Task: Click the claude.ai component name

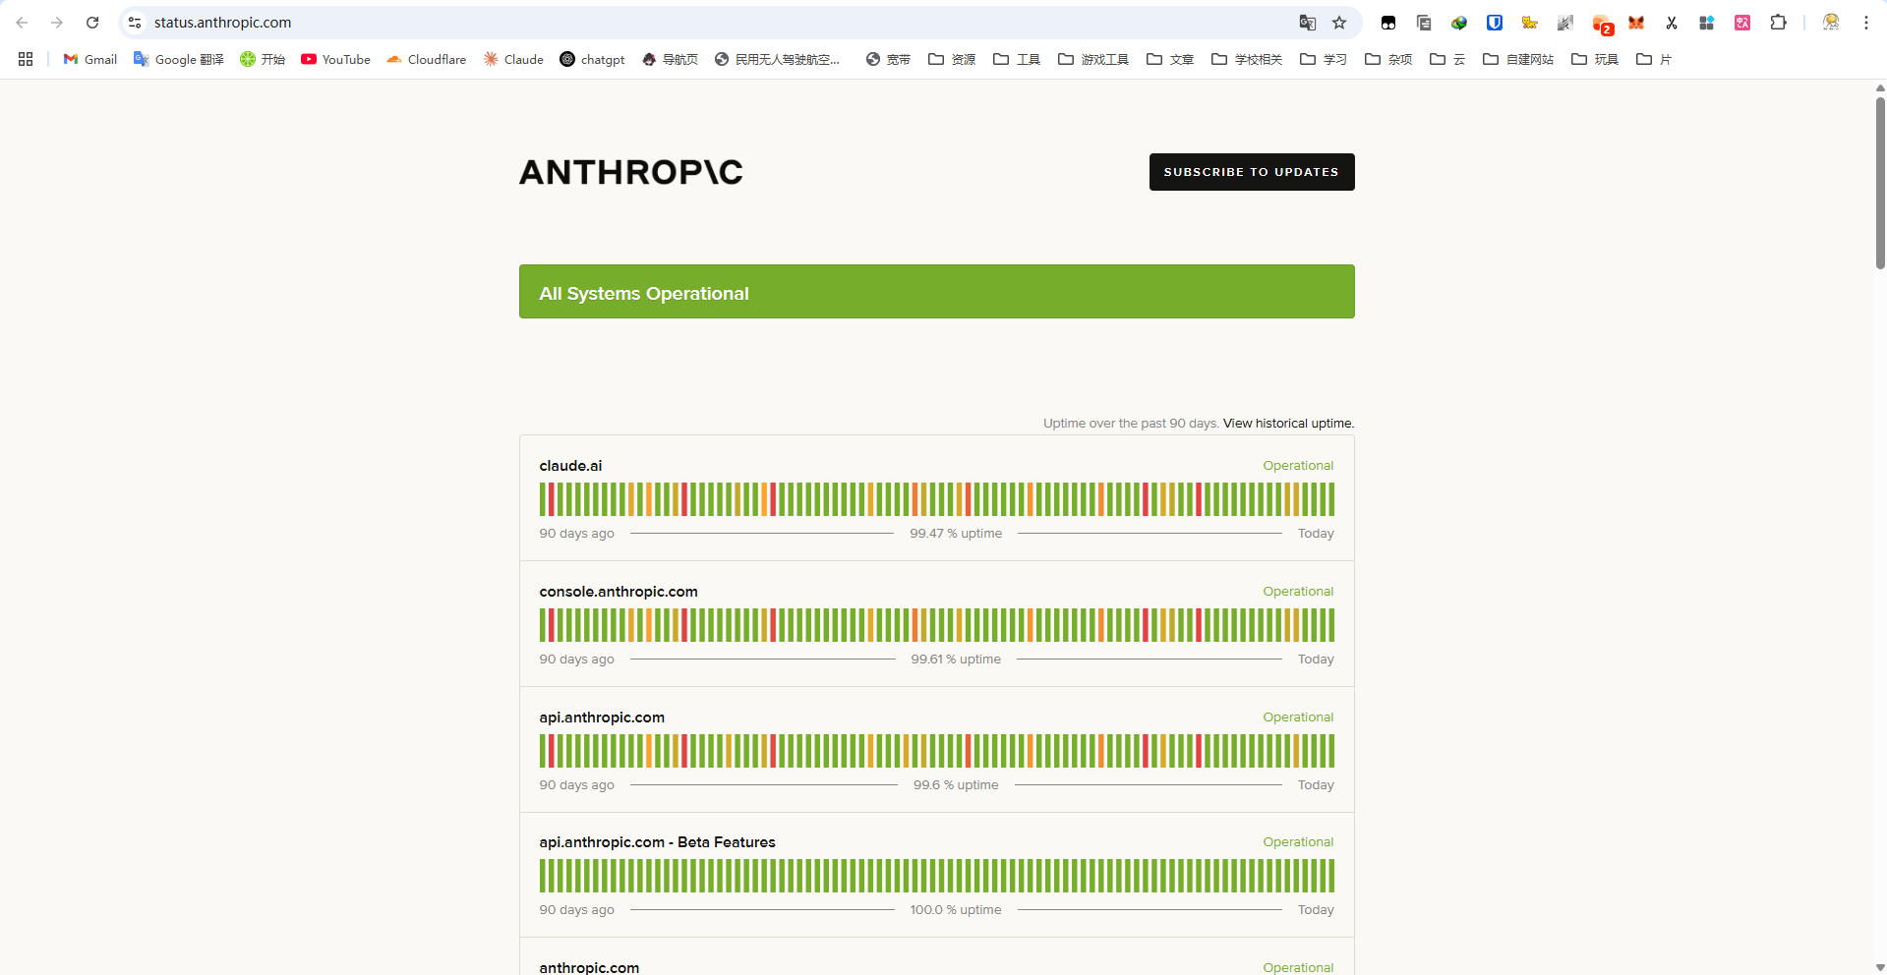Action: pyautogui.click(x=570, y=466)
